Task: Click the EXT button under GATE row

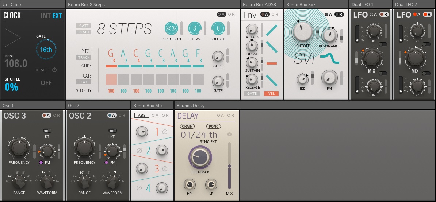Action: [x=84, y=82]
